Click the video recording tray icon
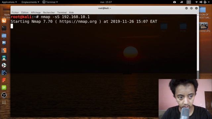212x119 pixels. (x=182, y=2)
